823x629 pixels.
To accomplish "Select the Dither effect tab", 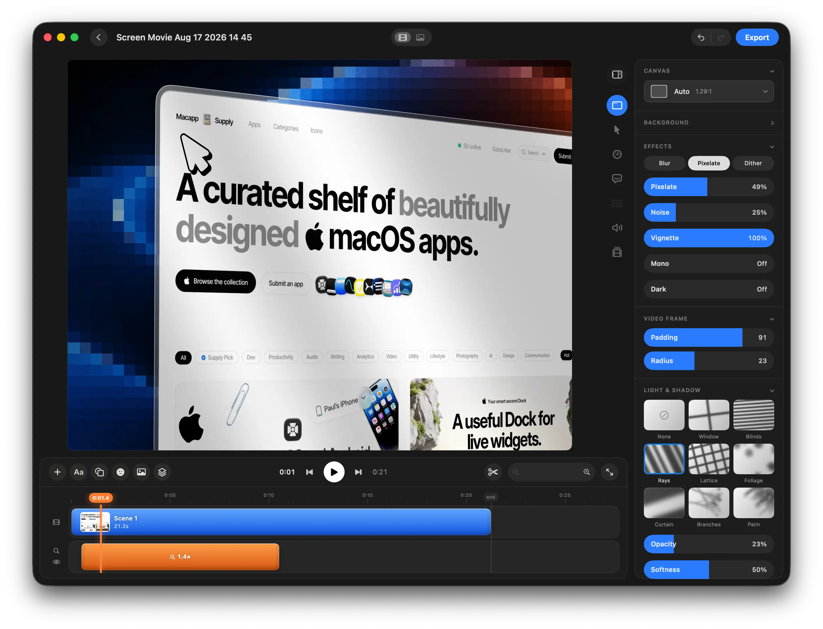I will click(x=753, y=163).
